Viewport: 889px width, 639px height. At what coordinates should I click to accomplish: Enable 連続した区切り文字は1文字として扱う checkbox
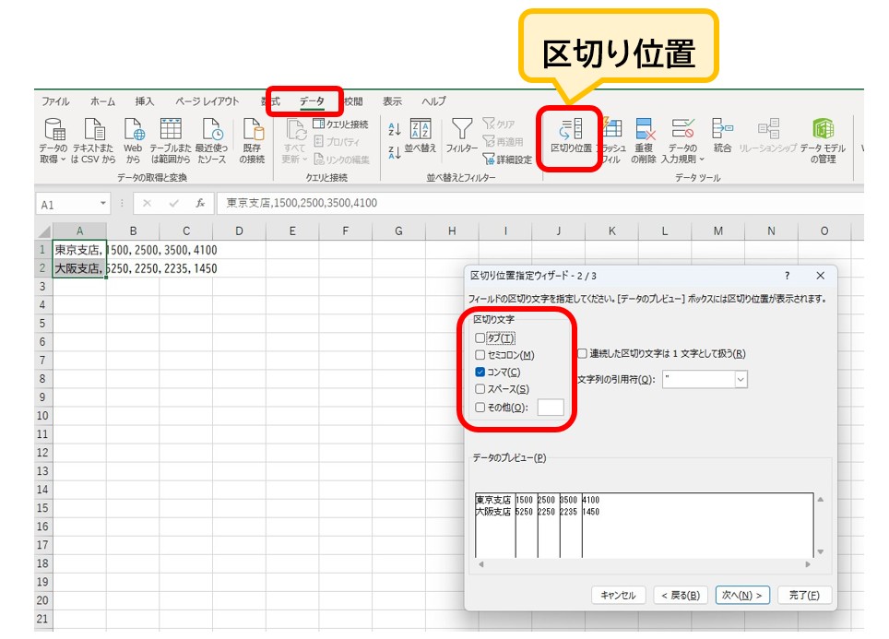(x=582, y=353)
